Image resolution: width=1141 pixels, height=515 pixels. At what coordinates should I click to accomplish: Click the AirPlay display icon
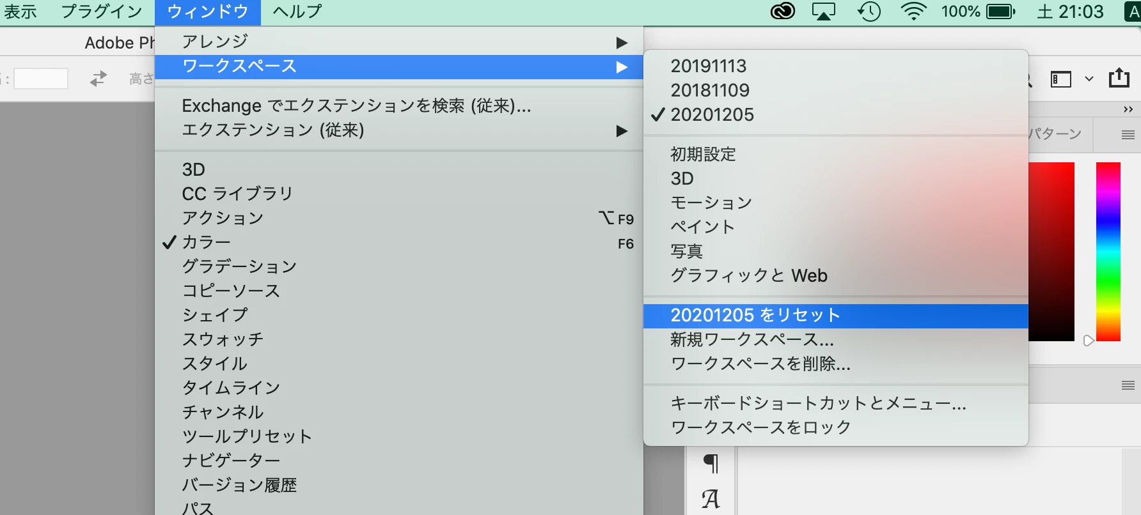pyautogui.click(x=824, y=12)
